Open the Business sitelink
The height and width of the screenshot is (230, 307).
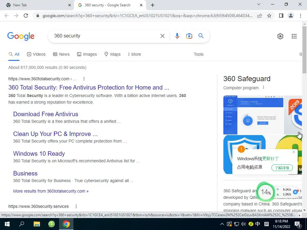(x=25, y=173)
